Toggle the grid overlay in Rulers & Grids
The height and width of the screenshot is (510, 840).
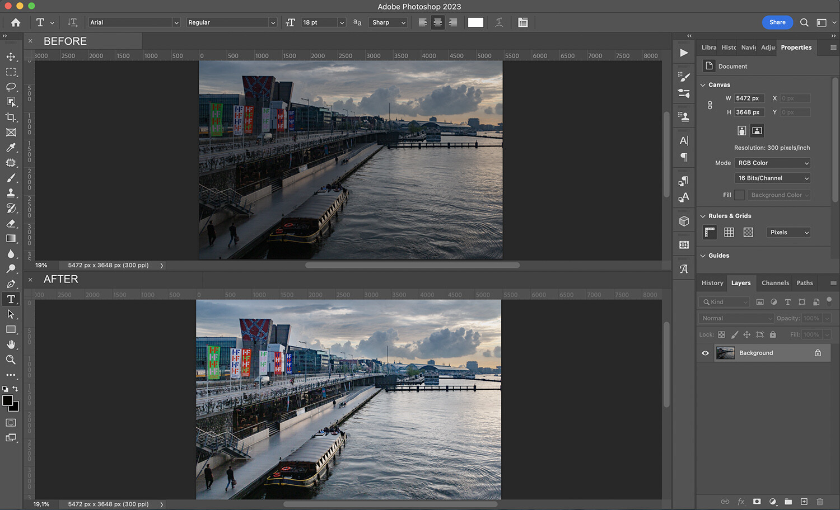[x=729, y=232]
